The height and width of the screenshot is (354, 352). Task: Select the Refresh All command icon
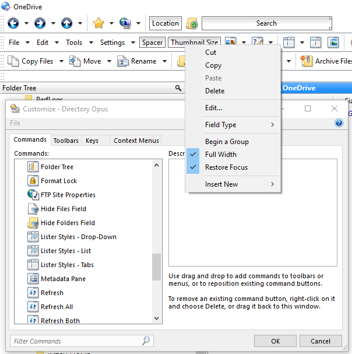point(33,307)
